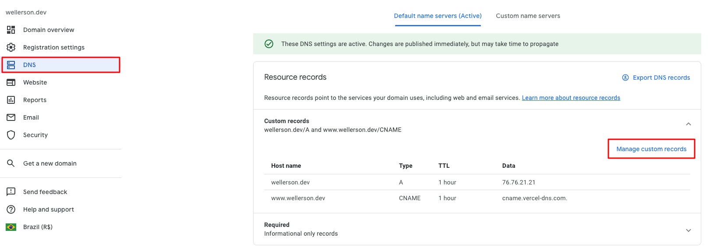Click the Help and support question icon
The width and height of the screenshot is (710, 251).
(x=11, y=209)
